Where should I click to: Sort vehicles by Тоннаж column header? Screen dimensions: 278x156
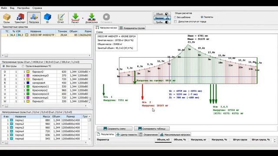(63, 31)
